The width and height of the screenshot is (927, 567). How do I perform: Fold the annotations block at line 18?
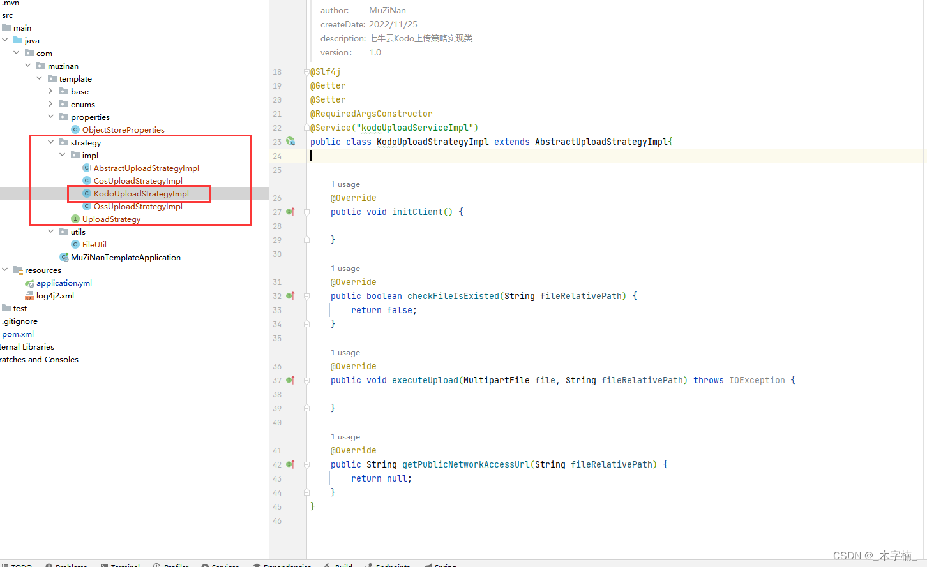[306, 72]
